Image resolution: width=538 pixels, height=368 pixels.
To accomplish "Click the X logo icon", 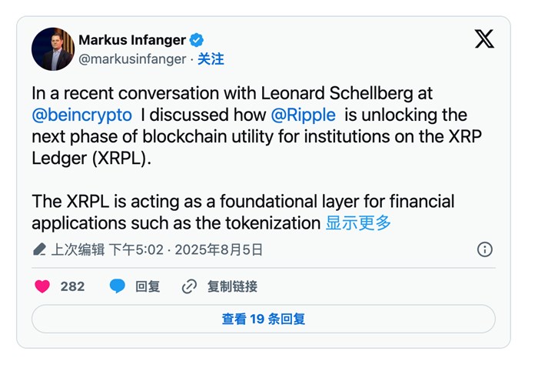I will point(484,39).
